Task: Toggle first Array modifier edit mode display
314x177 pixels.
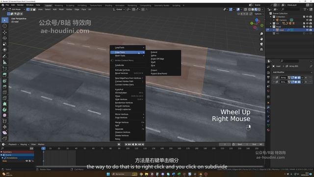Action: point(292,78)
